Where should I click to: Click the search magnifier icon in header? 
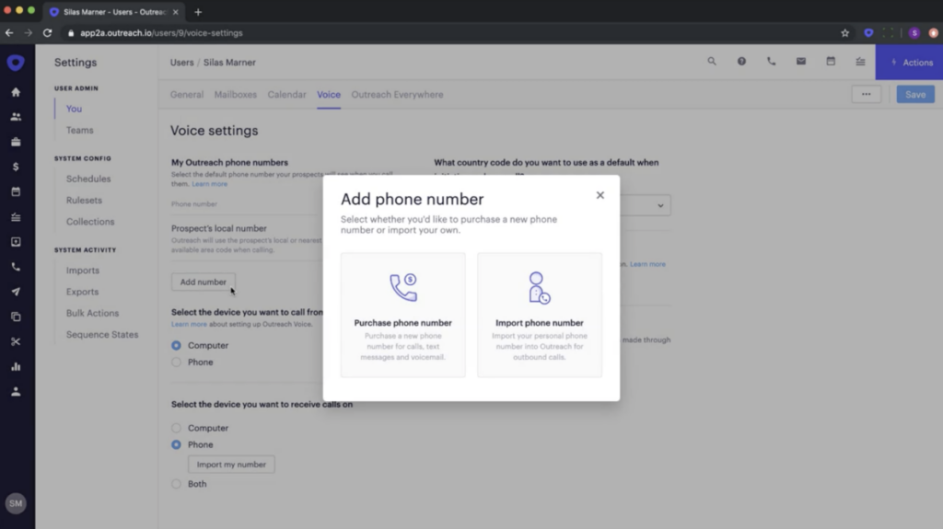[712, 62]
